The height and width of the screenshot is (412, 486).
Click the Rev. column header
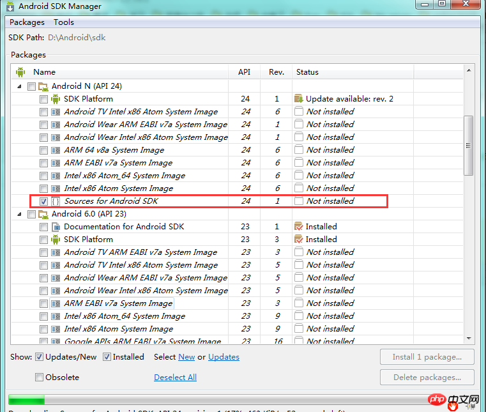pos(277,72)
